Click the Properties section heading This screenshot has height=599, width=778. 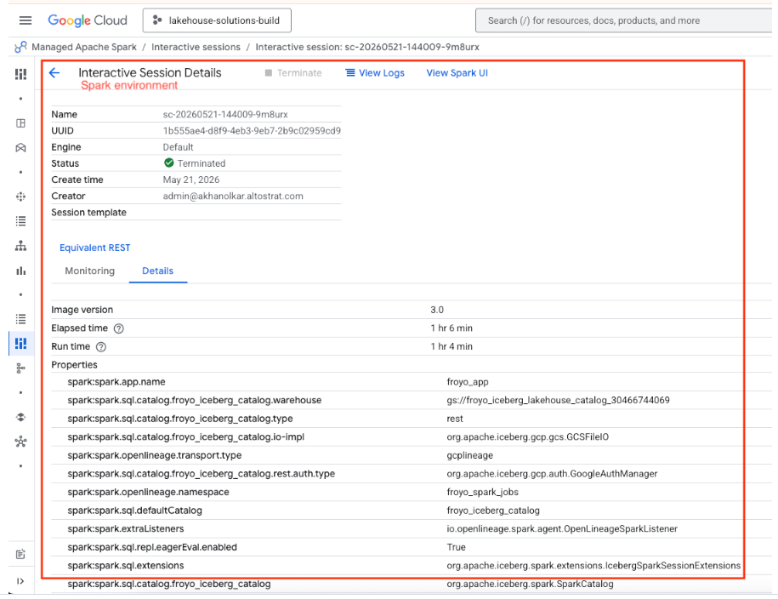click(x=75, y=365)
